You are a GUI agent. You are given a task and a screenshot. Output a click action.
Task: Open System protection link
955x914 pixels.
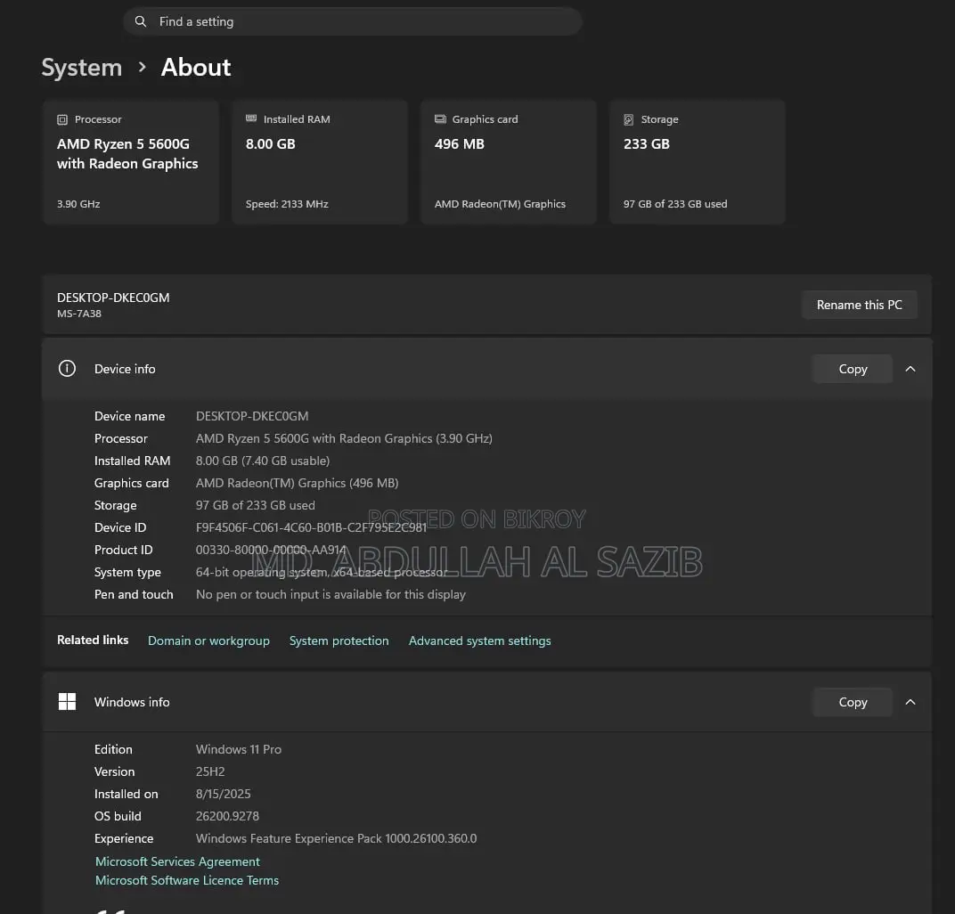[x=339, y=641]
